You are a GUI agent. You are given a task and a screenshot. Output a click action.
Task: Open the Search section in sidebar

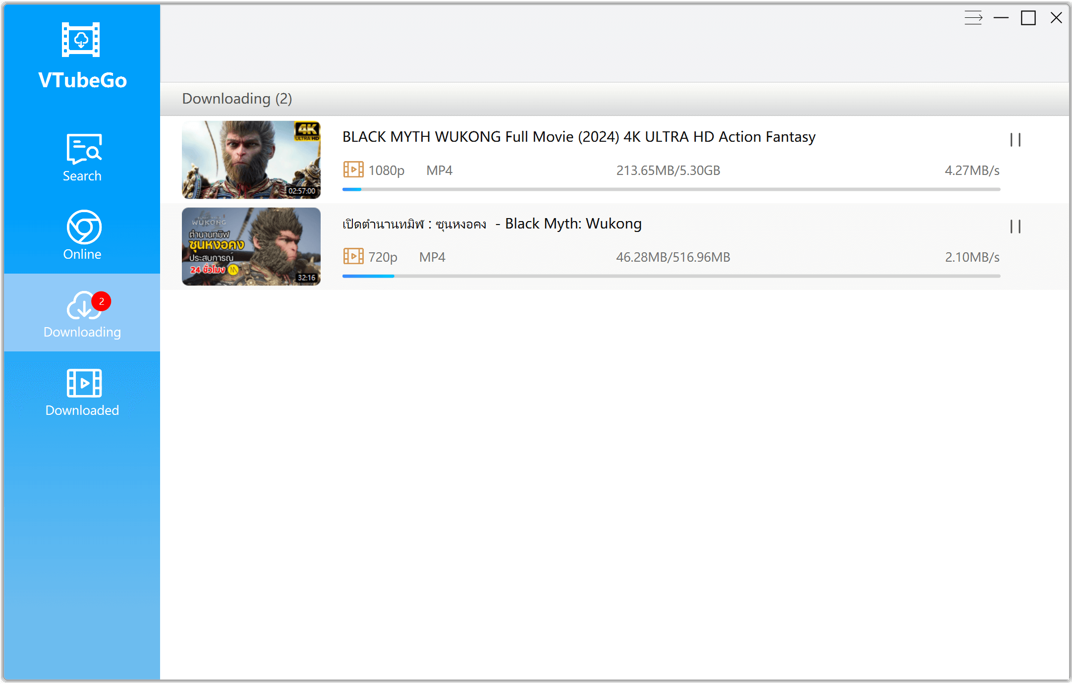tap(82, 159)
